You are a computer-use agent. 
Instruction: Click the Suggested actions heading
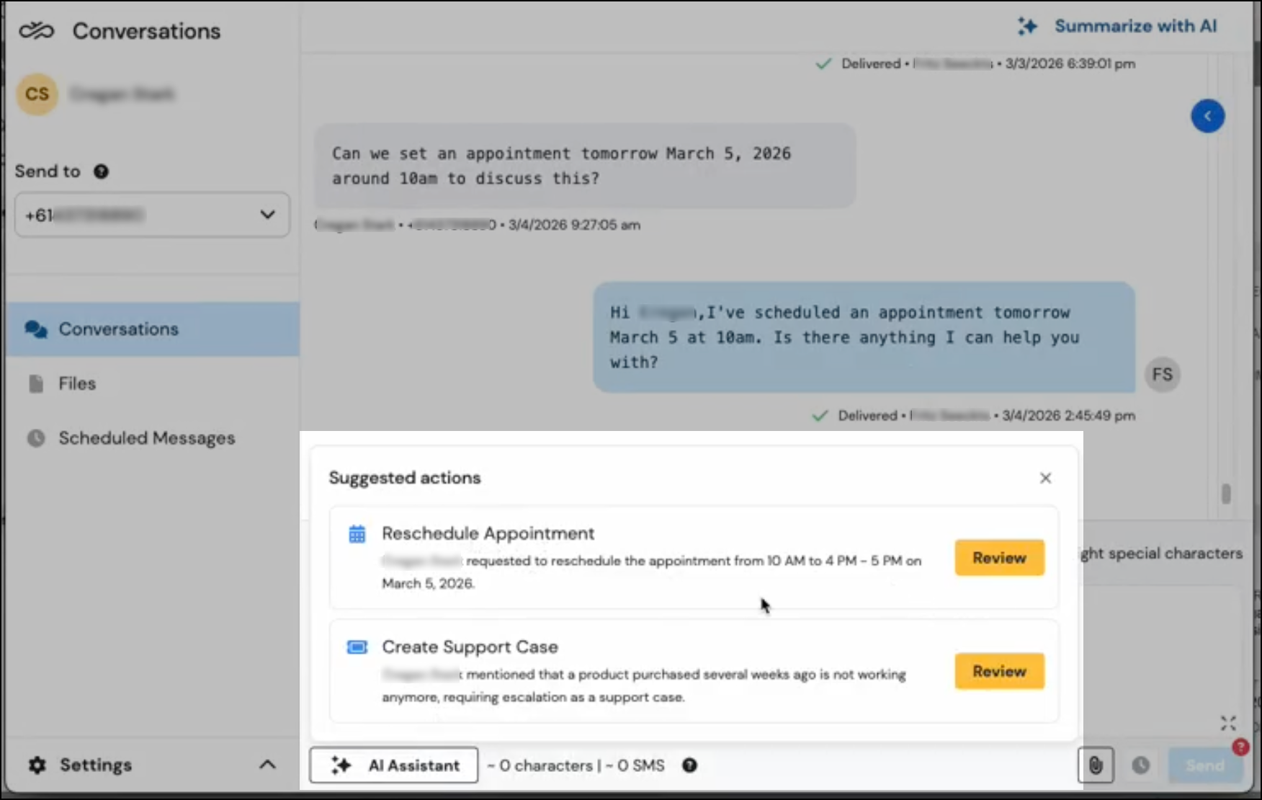tap(404, 478)
